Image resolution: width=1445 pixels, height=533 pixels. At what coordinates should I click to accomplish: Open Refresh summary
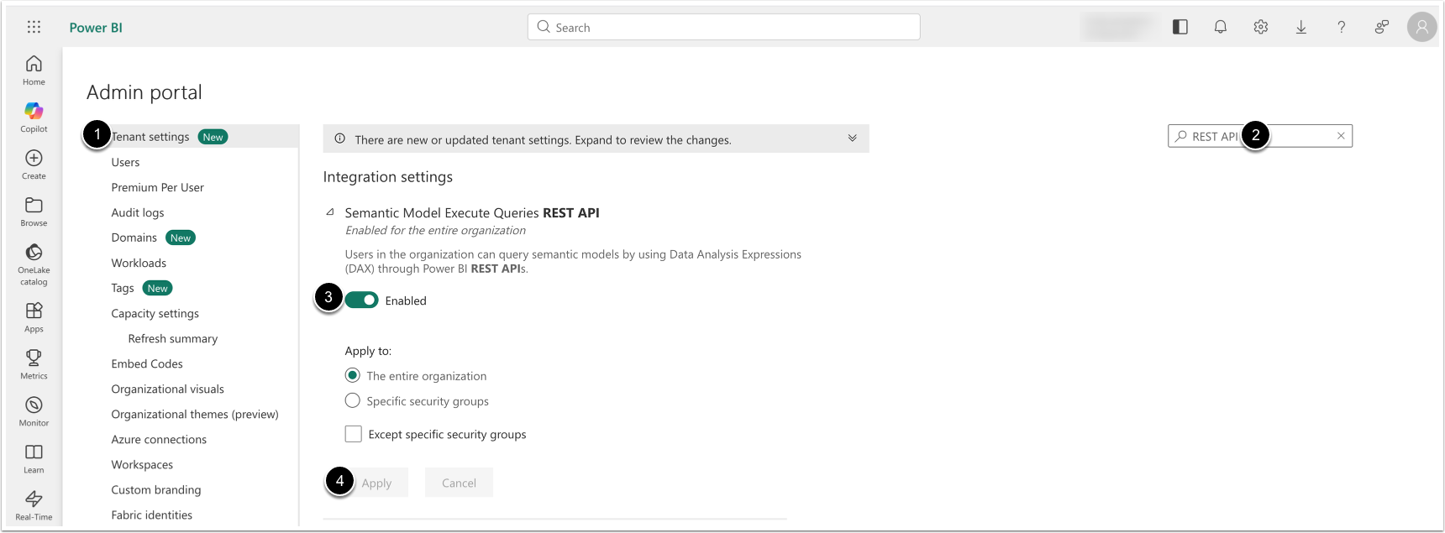pos(173,338)
